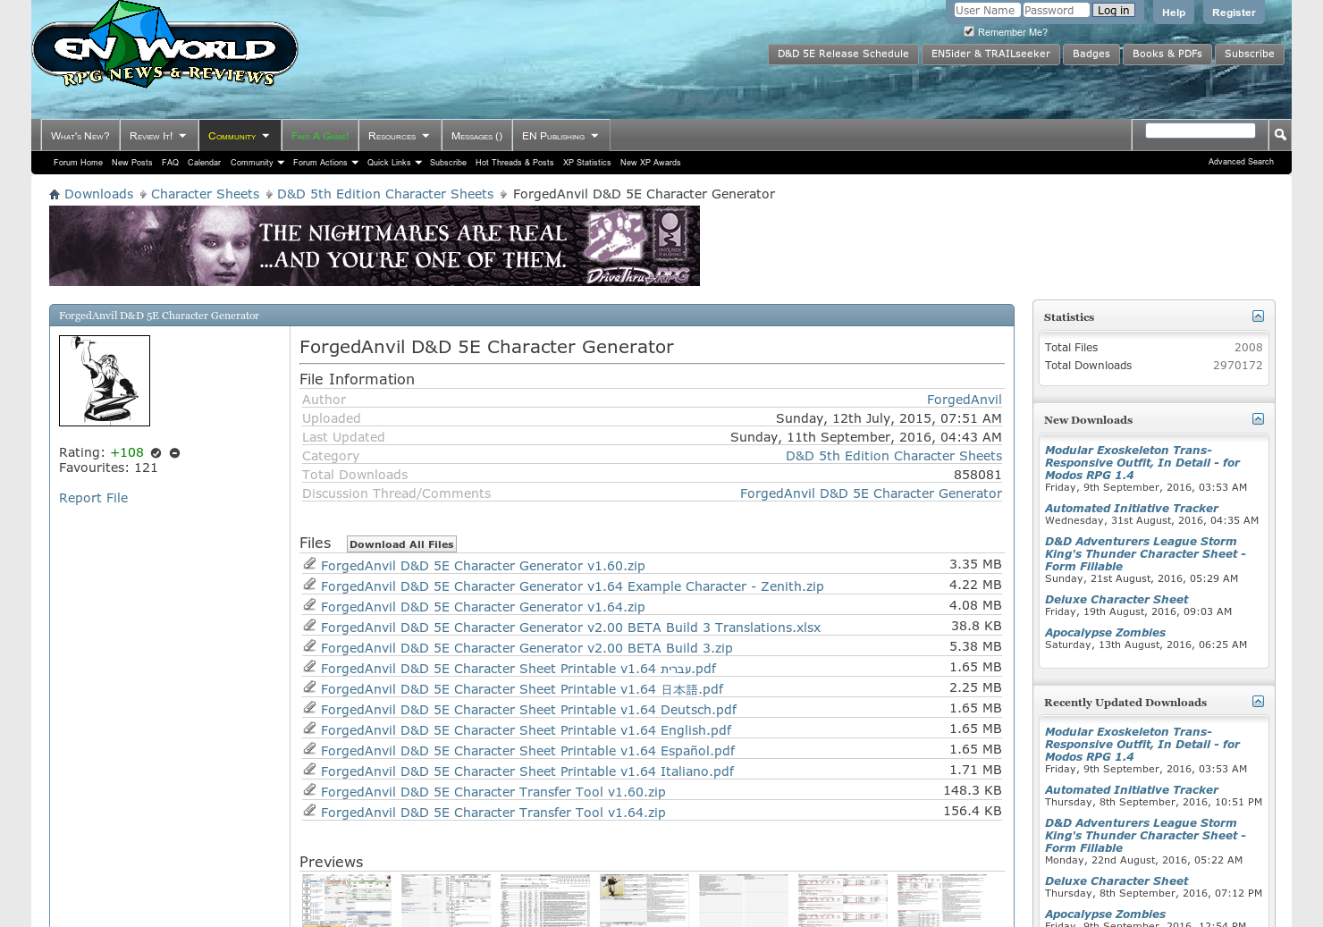
Task: Open Apocalypse Zombies in New Downloads
Action: coord(1105,633)
